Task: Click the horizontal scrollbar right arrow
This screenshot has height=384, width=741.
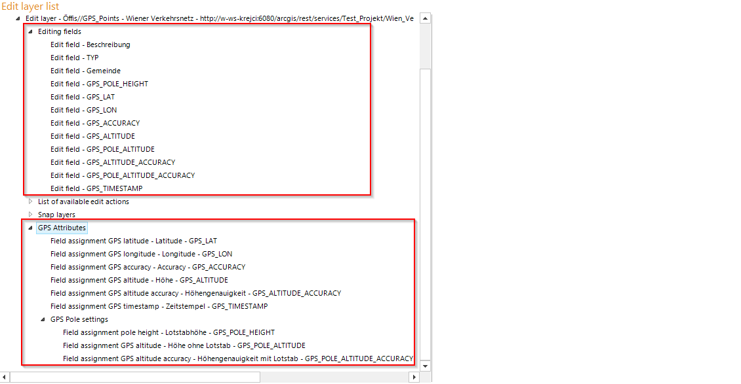Action: tap(414, 377)
